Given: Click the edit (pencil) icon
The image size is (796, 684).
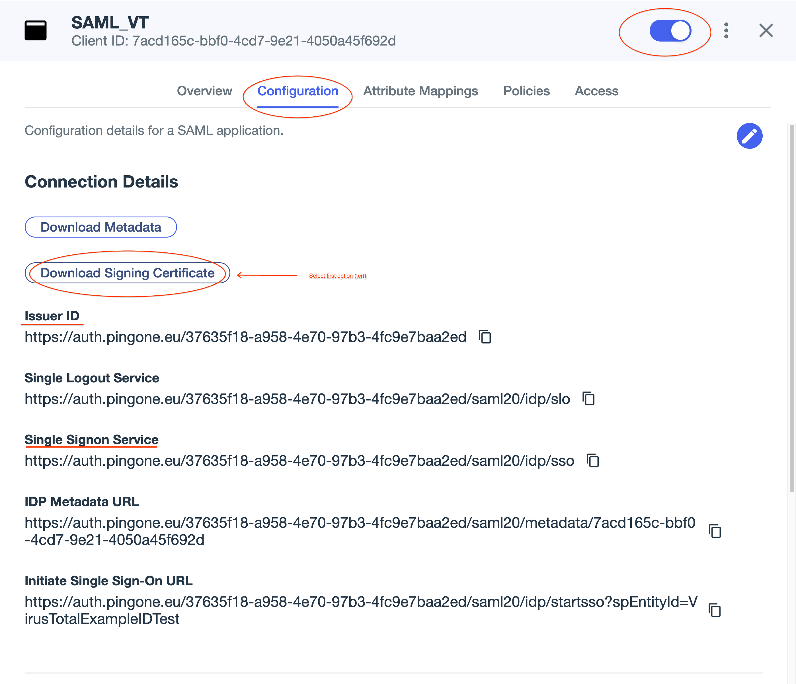Looking at the screenshot, I should [749, 135].
